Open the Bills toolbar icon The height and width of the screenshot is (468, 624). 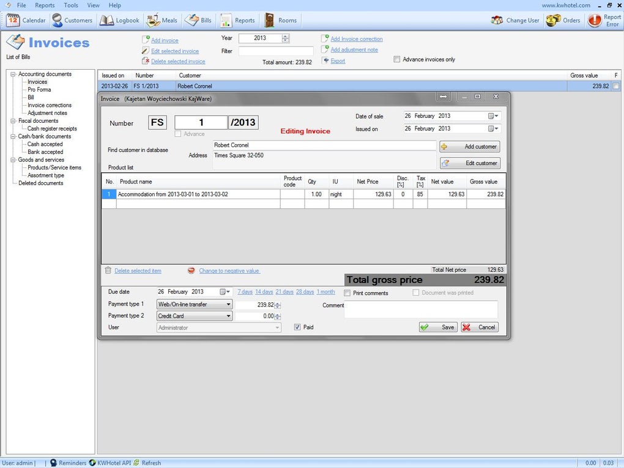point(192,20)
